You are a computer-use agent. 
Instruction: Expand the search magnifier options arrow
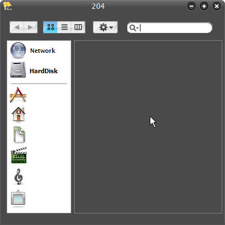137,28
